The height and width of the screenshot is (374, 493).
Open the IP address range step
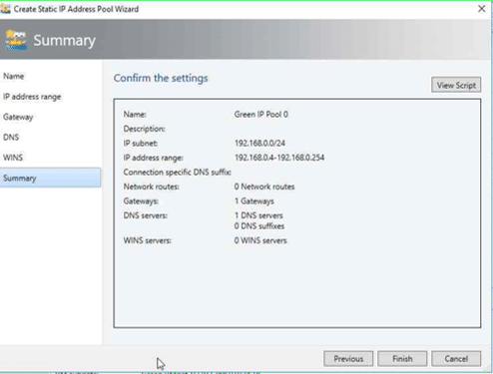coord(32,97)
